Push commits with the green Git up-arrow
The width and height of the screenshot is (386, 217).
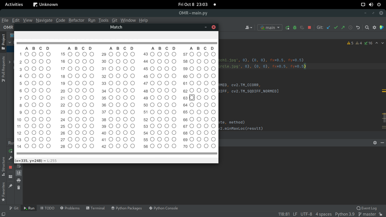click(x=343, y=27)
